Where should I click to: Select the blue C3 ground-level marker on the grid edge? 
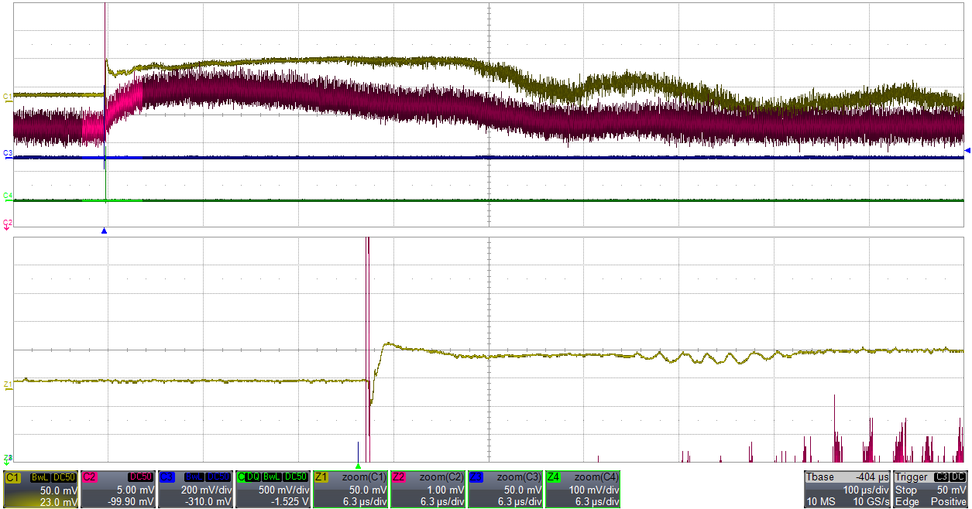8,153
